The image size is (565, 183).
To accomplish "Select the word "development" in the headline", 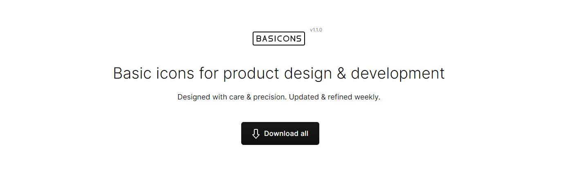I will click(397, 73).
